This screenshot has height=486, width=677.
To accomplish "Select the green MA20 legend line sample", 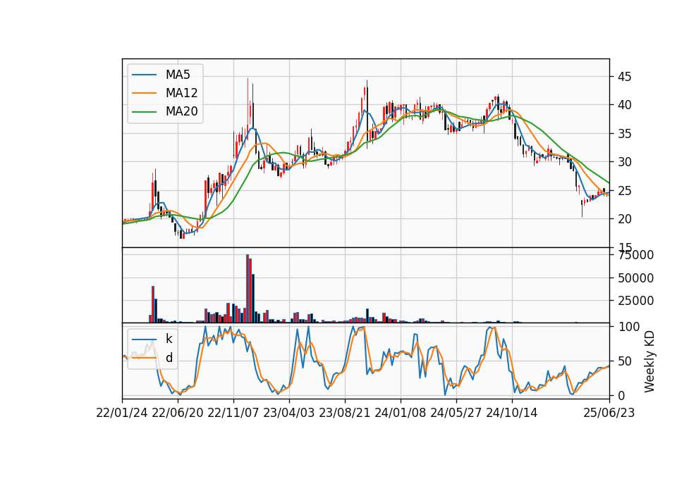I will click(x=144, y=112).
